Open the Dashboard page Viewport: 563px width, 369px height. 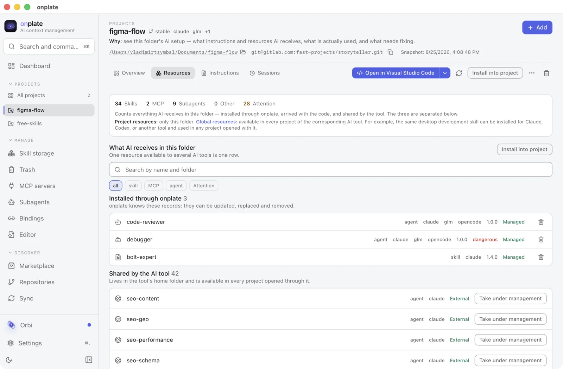(49, 66)
